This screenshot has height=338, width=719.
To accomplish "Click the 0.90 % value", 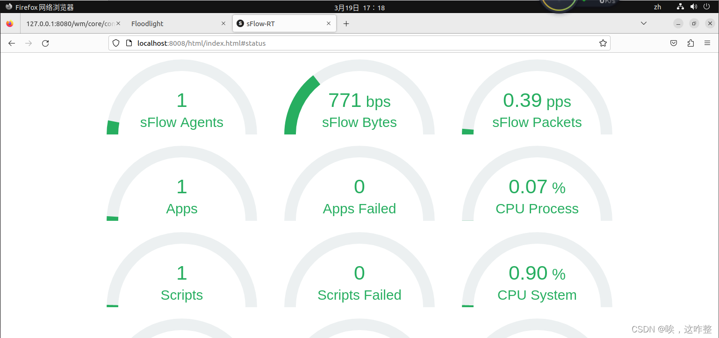I will click(537, 273).
